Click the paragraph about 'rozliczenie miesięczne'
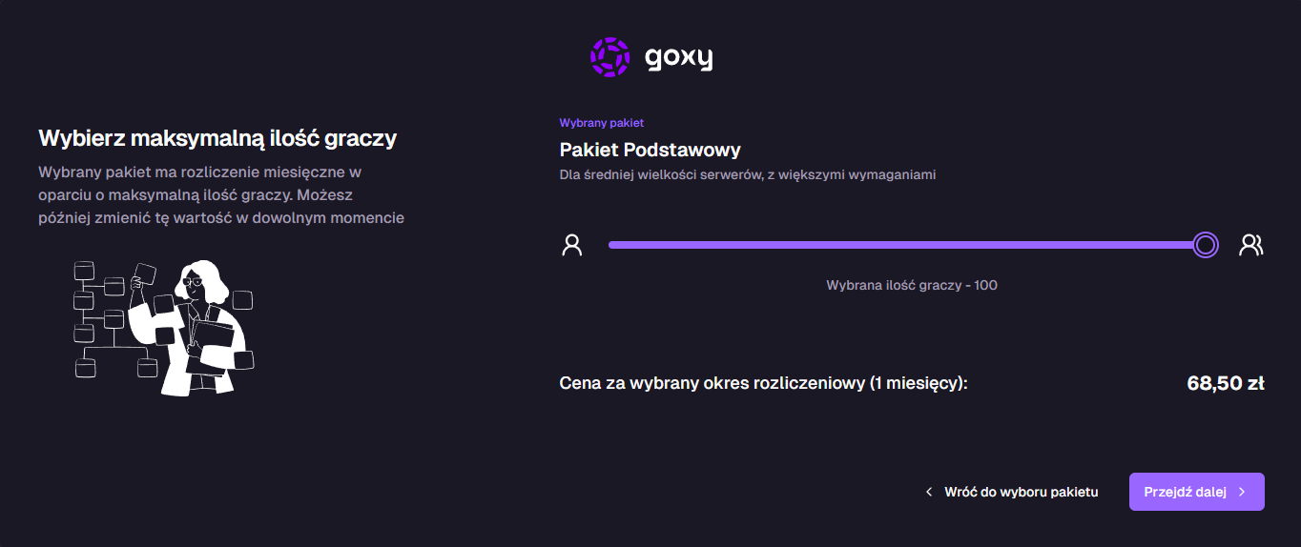This screenshot has height=547, width=1301. [221, 195]
